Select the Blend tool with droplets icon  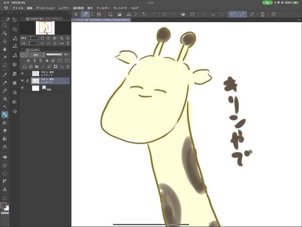tap(5, 123)
